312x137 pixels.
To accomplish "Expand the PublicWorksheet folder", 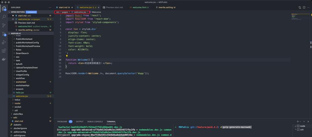I will [24, 39].
